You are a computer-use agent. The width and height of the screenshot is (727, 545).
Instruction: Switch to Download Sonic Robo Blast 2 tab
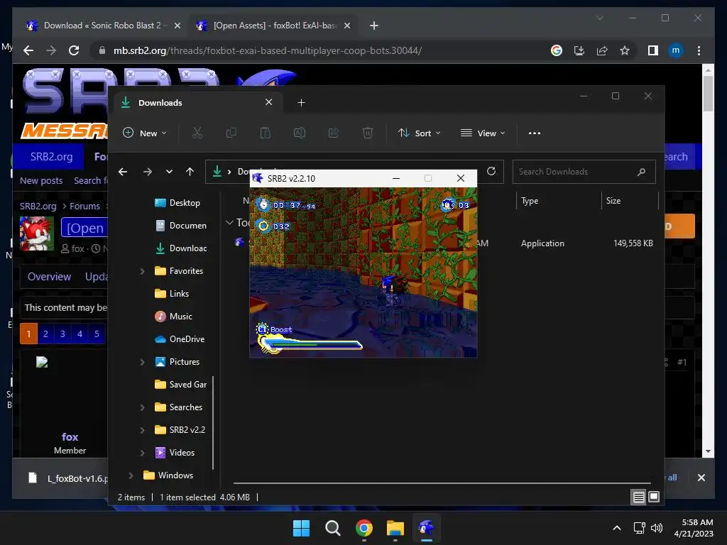point(102,26)
